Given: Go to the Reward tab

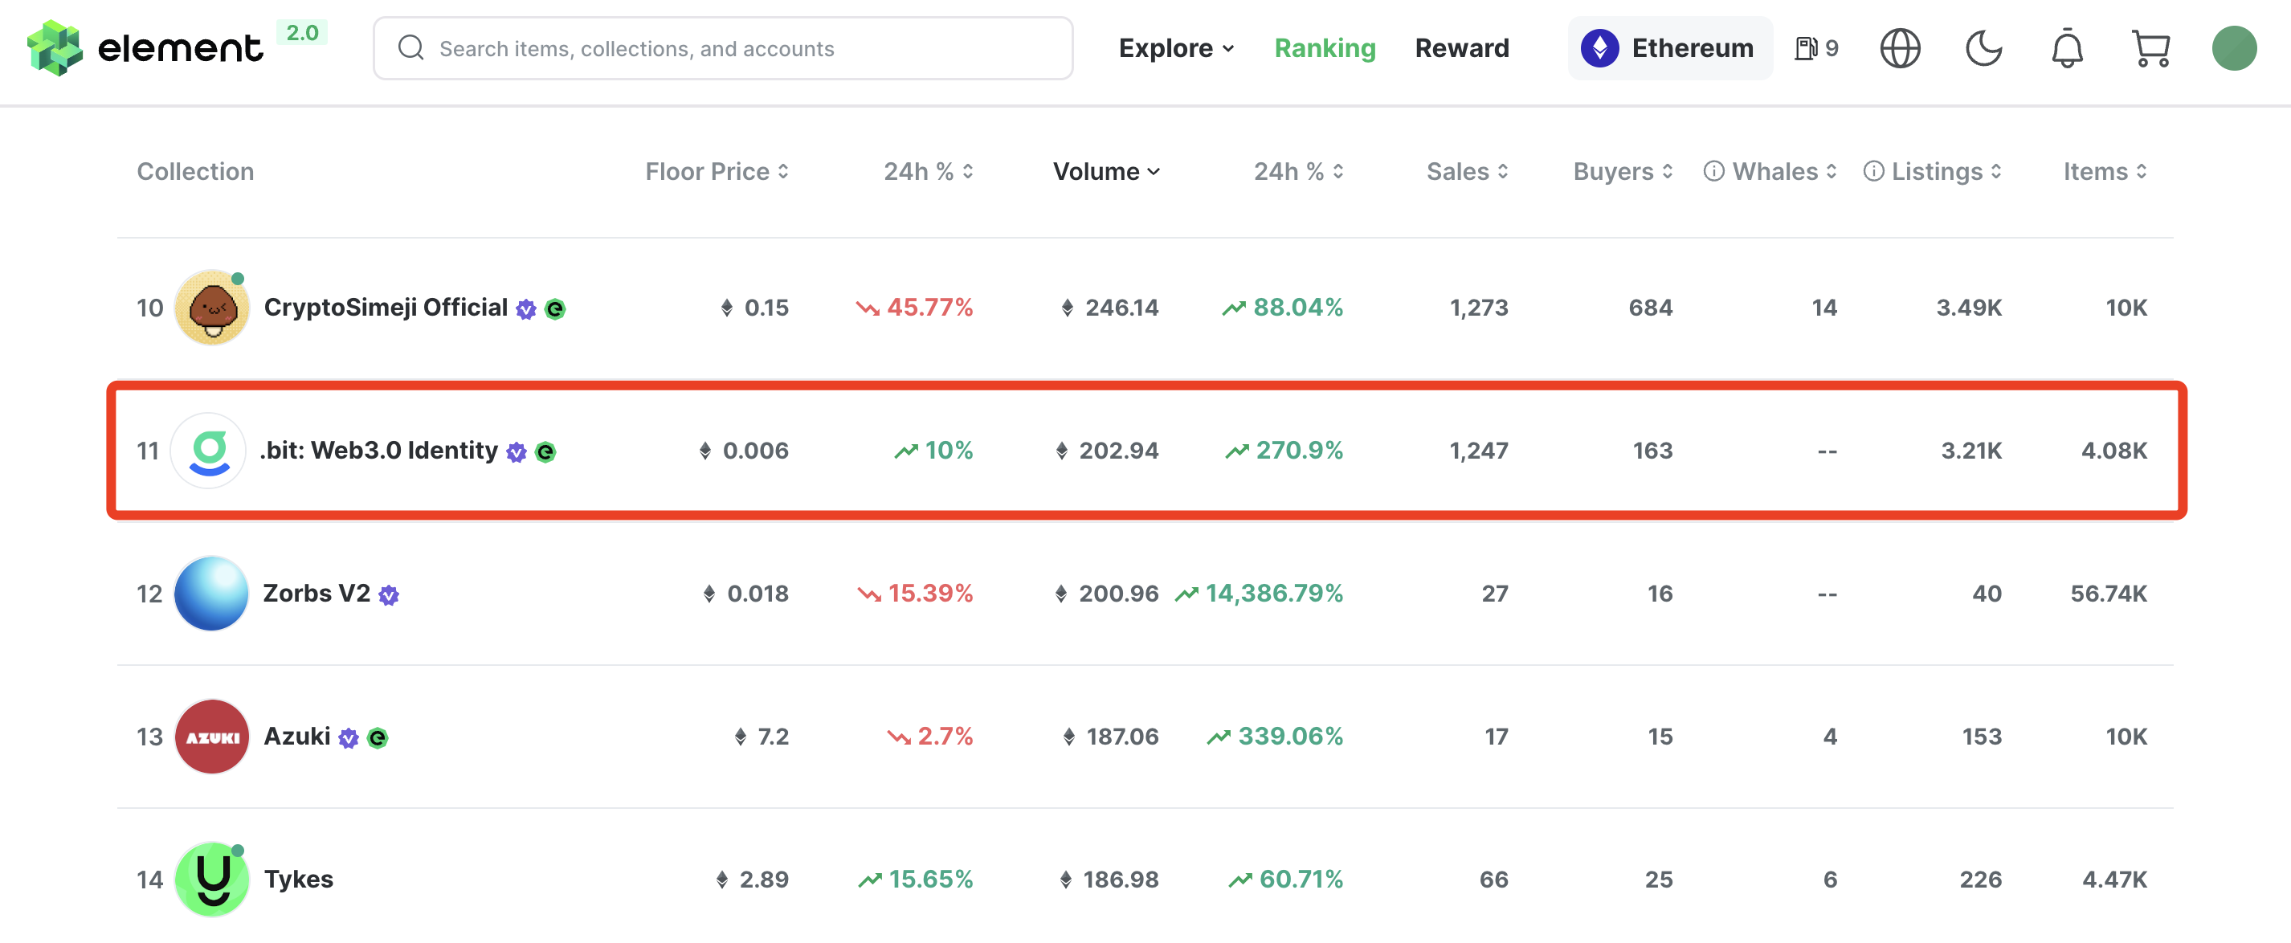Looking at the screenshot, I should 1461,48.
